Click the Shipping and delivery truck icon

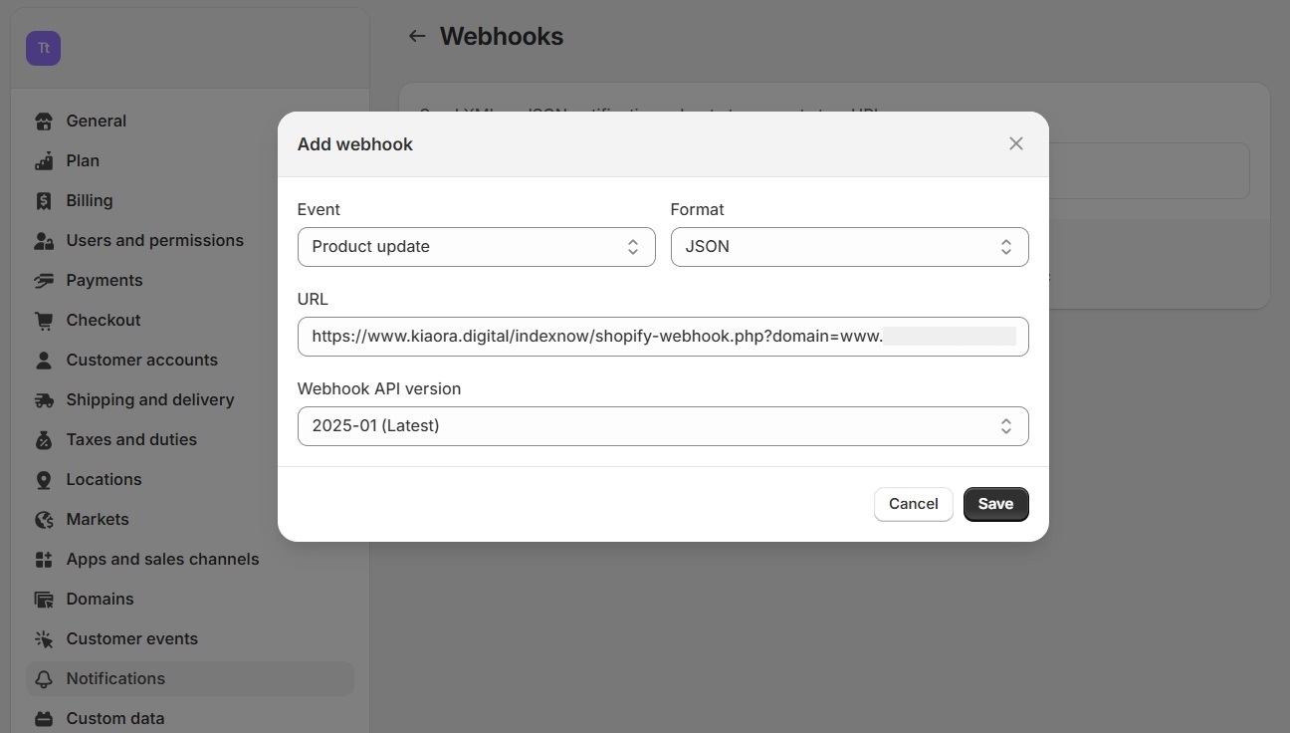coord(44,399)
